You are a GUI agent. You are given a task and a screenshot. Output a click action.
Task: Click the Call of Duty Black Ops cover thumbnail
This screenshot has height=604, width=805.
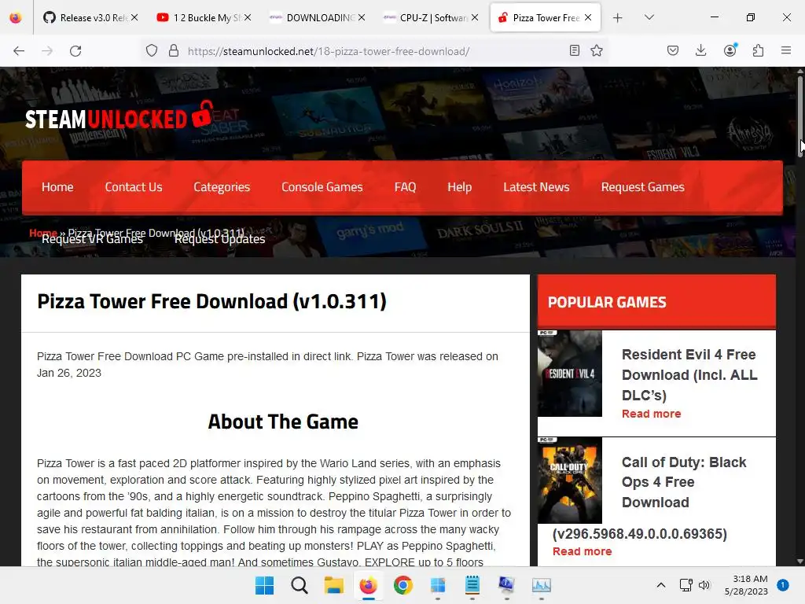coord(569,481)
